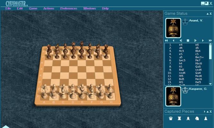Click the captured queen icon

click(x=171, y=118)
